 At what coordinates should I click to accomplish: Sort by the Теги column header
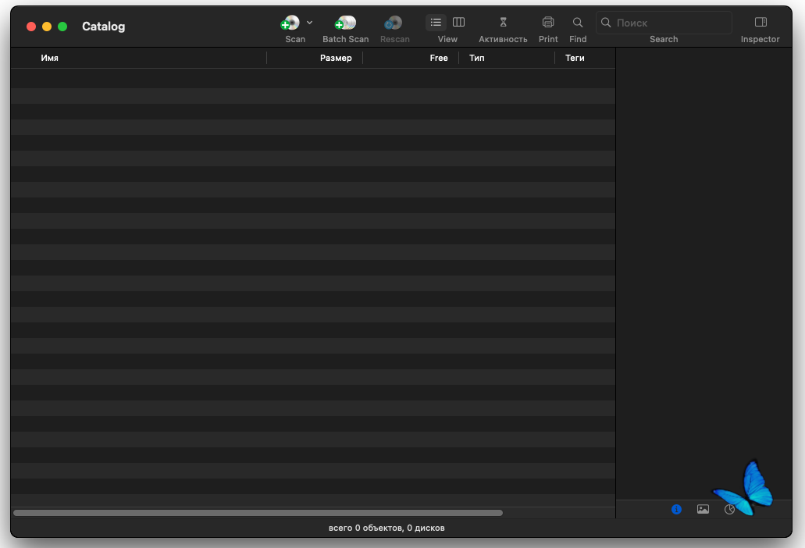pos(575,58)
